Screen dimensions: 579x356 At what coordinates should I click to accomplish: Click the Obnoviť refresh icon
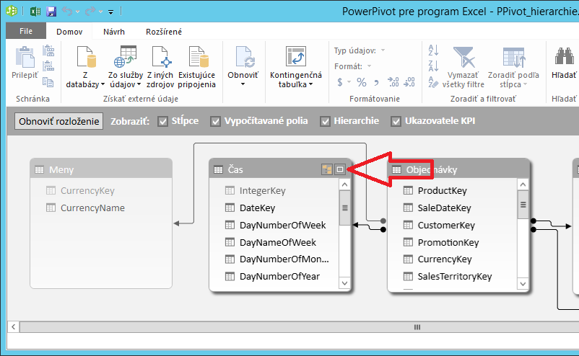click(245, 57)
